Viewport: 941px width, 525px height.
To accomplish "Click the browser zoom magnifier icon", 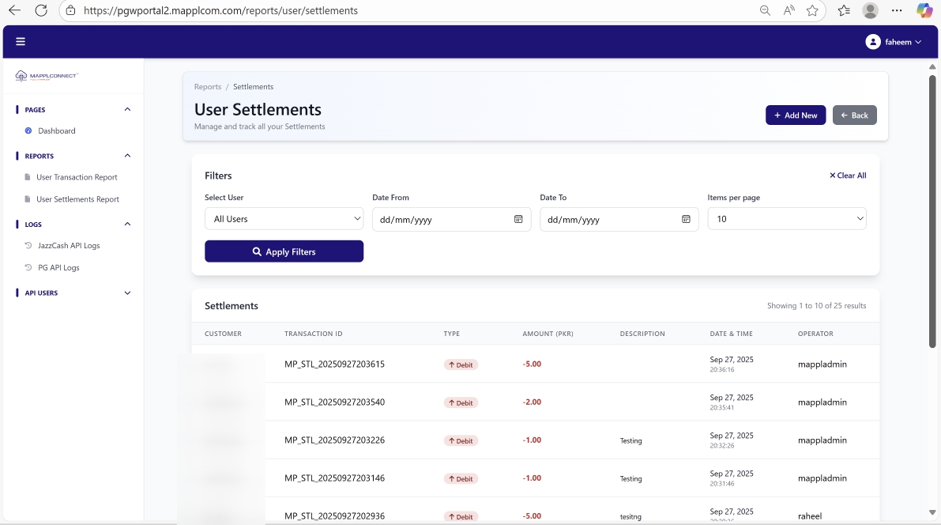I will click(x=765, y=10).
